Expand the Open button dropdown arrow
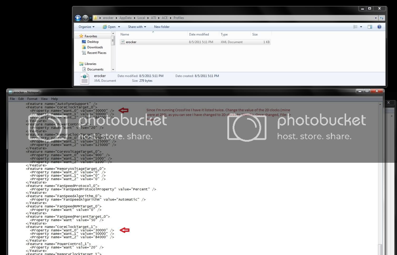This screenshot has height=255, width=397. pos(119,27)
